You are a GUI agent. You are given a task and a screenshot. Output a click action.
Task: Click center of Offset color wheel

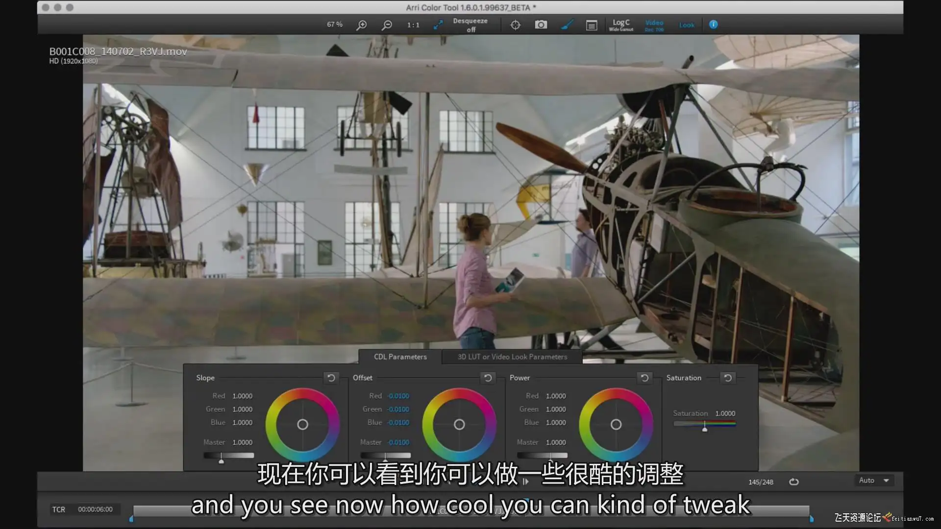click(x=459, y=424)
